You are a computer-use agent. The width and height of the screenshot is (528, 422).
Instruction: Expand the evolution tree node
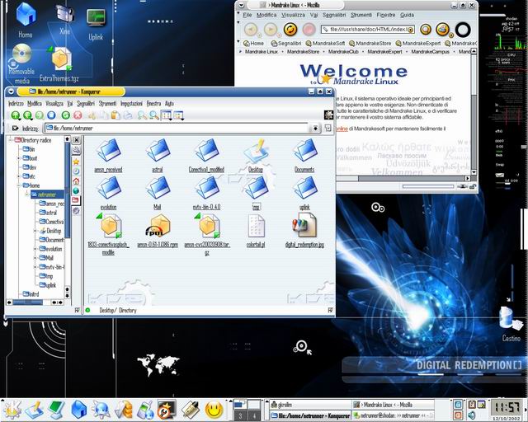tap(35, 249)
